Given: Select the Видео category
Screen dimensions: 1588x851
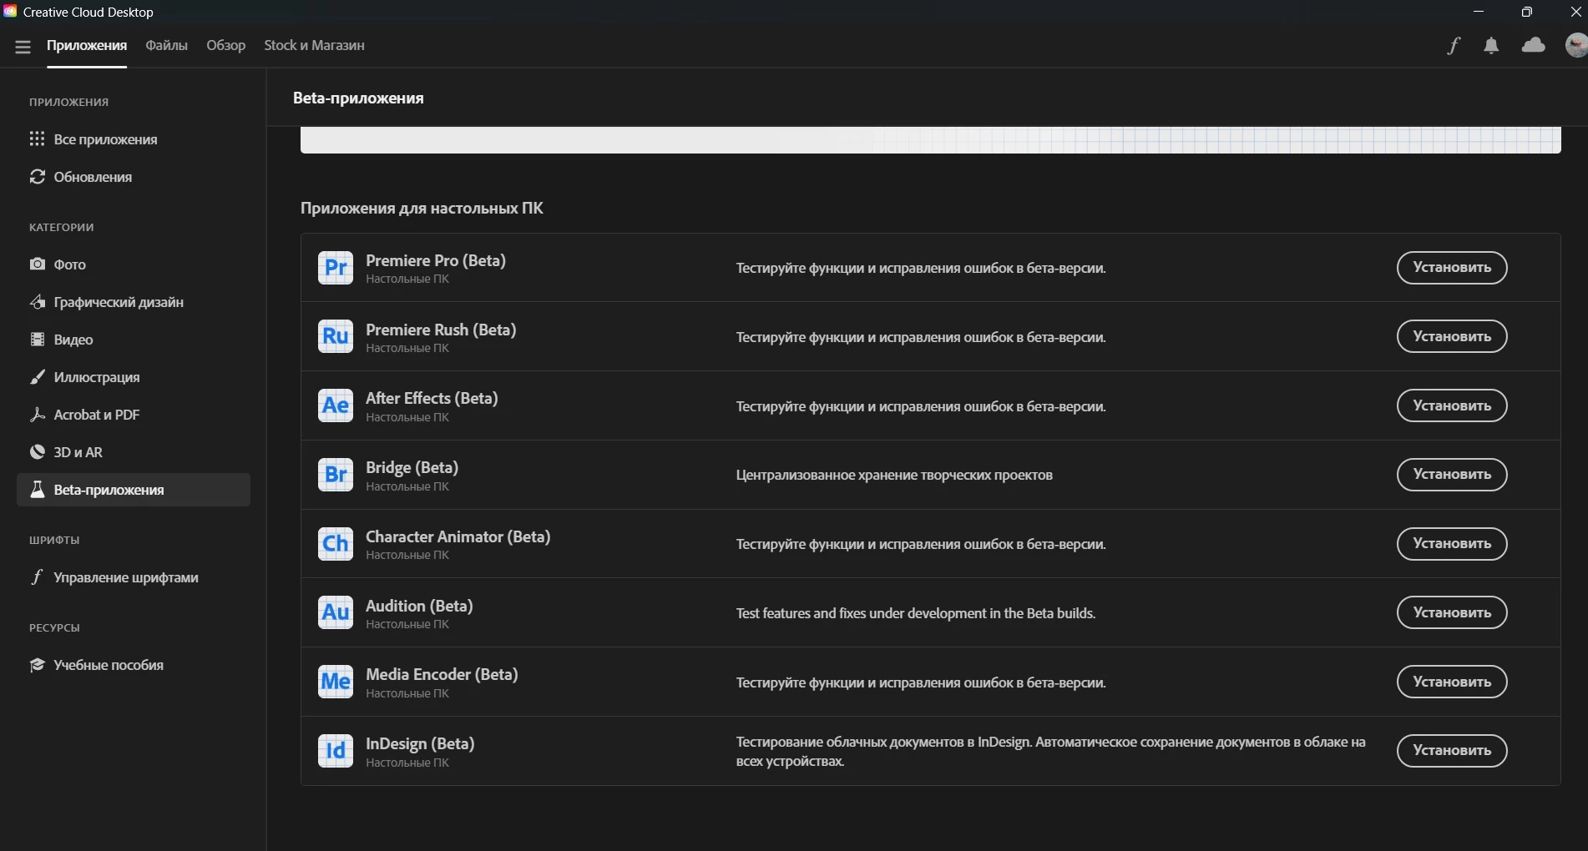Looking at the screenshot, I should (134, 340).
